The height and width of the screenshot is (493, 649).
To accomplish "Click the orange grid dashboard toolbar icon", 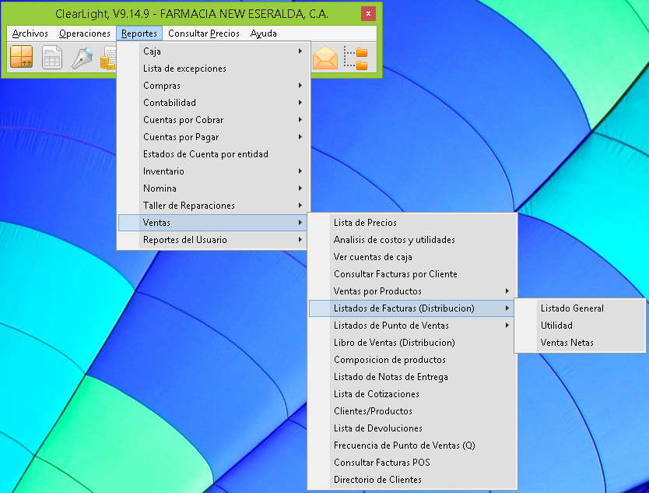I will (x=21, y=58).
